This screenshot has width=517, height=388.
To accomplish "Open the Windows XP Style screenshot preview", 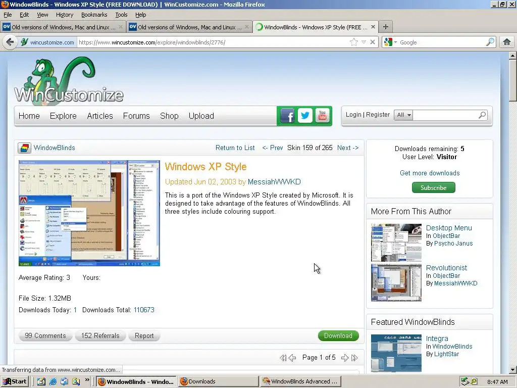I will [89, 213].
